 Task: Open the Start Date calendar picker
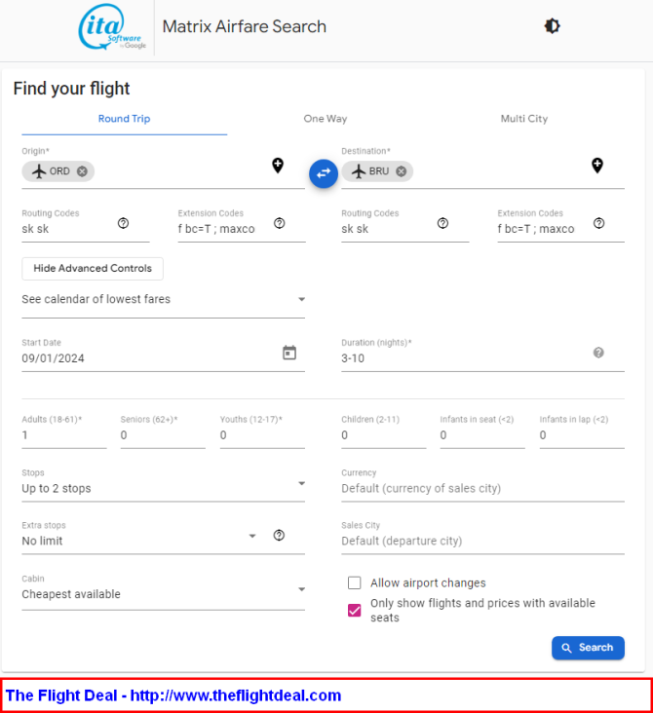tap(289, 353)
